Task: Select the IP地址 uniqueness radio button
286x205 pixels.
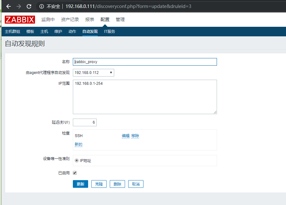Action: click(x=77, y=160)
